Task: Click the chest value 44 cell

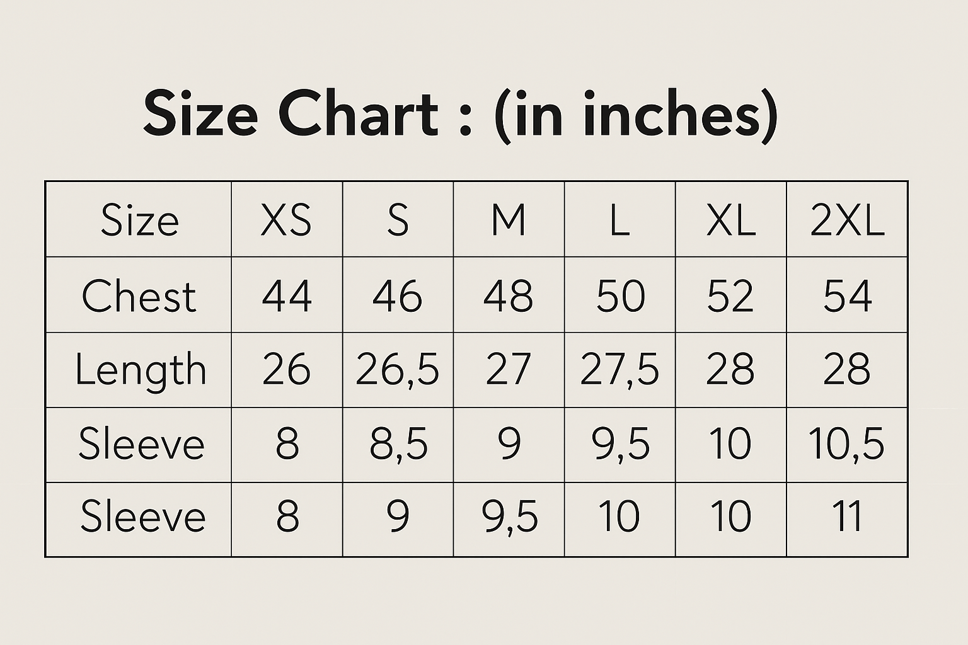Action: 287,295
